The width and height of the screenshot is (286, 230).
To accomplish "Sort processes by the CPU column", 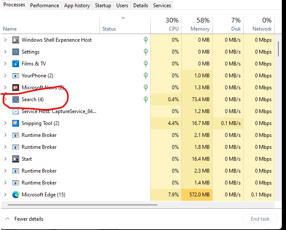I will 166,25.
